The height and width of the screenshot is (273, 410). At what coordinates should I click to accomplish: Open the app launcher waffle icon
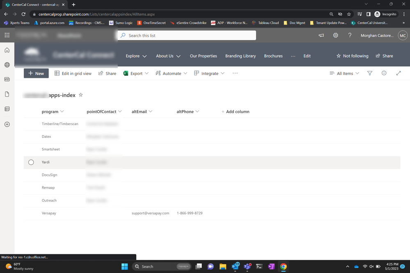[x=7, y=35]
